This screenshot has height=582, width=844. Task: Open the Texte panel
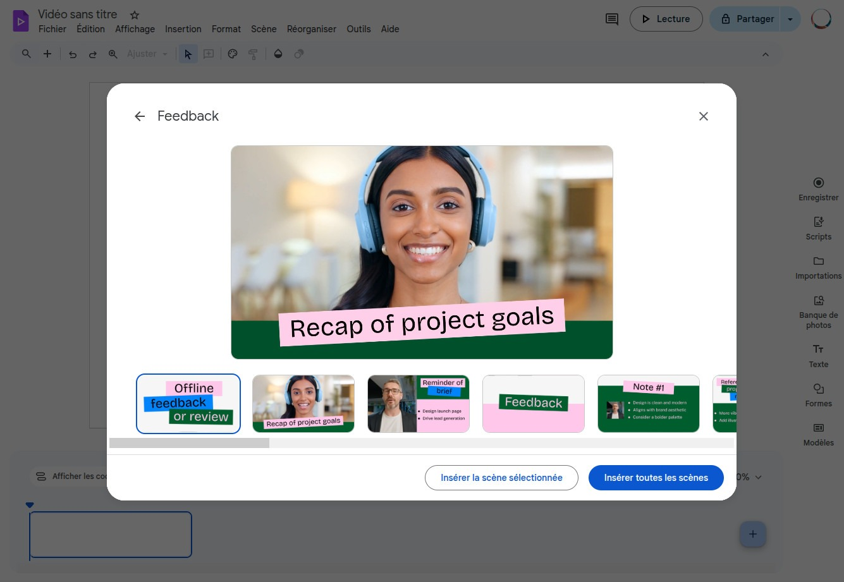(818, 355)
